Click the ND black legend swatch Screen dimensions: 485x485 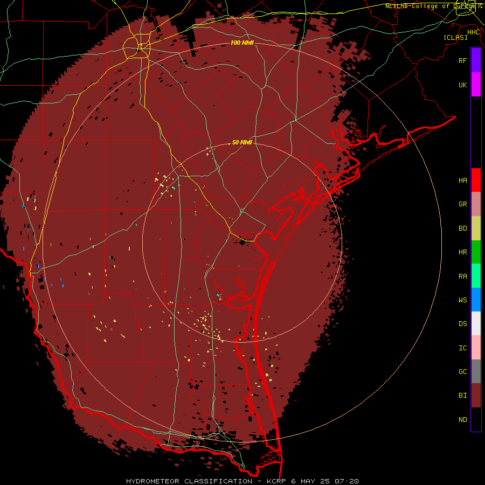(x=476, y=419)
